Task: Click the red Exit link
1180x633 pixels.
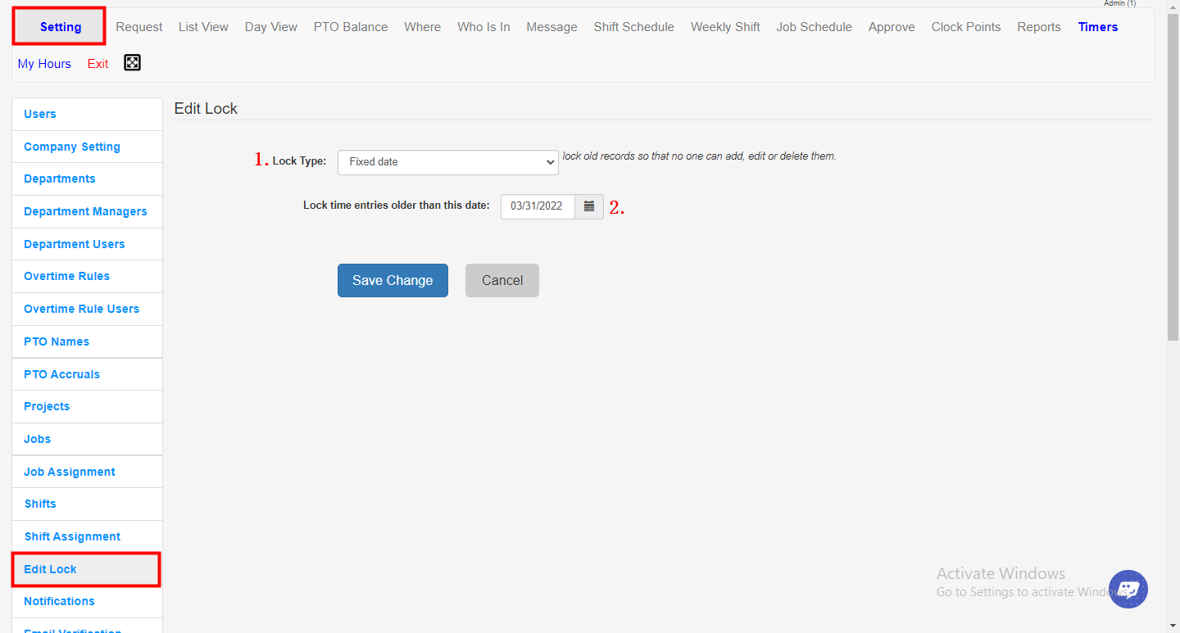Action: tap(98, 64)
